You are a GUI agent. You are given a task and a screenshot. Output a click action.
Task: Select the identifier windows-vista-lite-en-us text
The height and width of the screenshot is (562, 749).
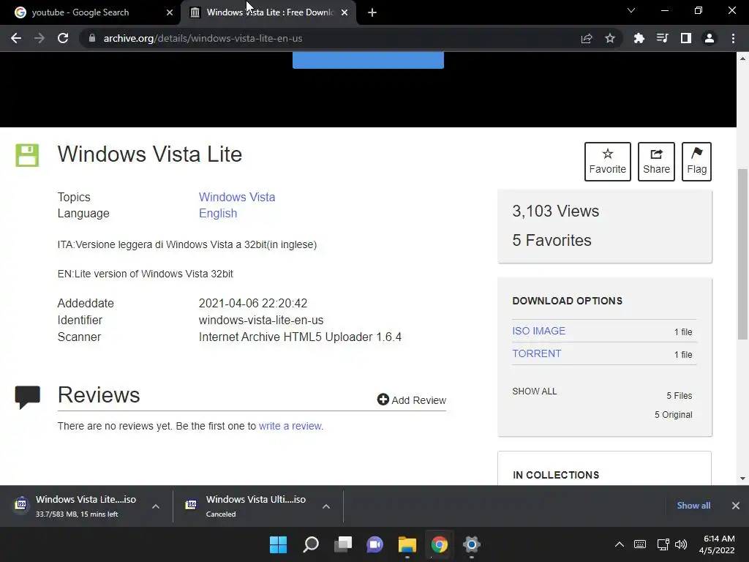pos(261,321)
